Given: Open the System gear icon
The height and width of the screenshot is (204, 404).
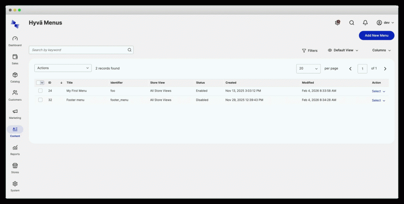Looking at the screenshot, I should click(15, 183).
